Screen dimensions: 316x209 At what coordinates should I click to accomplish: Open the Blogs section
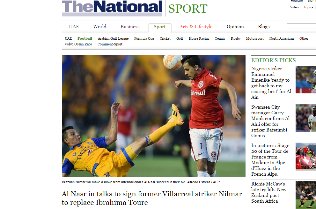pos(264,27)
